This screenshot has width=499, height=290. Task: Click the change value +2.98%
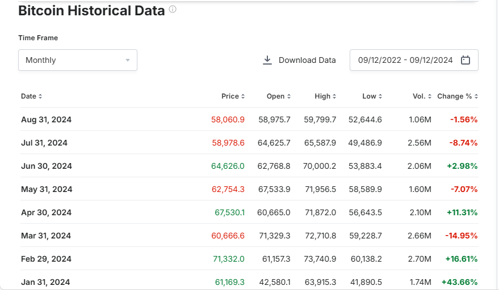point(462,166)
